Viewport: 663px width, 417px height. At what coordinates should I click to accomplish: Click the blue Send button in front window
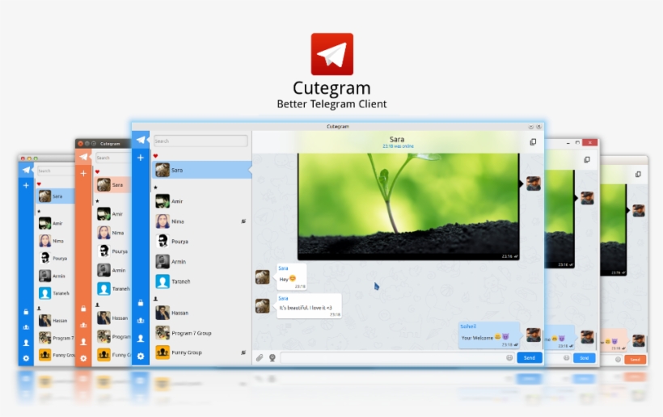[x=530, y=357]
